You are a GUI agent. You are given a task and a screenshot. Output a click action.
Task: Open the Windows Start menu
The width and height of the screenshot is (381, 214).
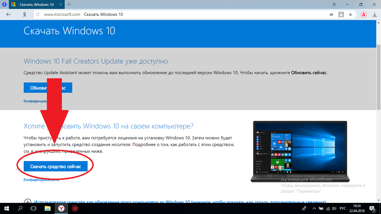click(x=6, y=209)
